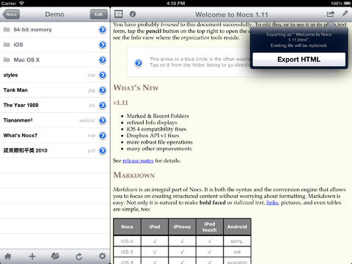Tap the v1.11 version heading

point(120,103)
